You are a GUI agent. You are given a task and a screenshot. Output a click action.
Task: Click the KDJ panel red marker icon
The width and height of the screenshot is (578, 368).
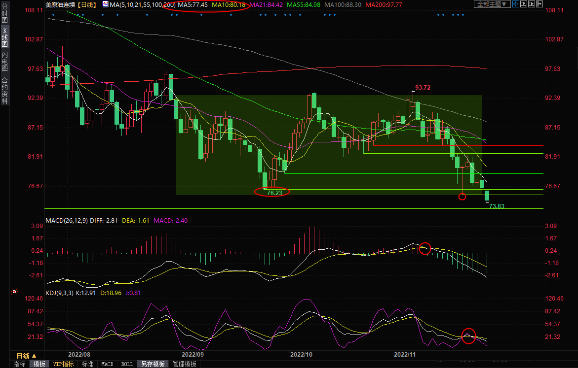coord(14,292)
